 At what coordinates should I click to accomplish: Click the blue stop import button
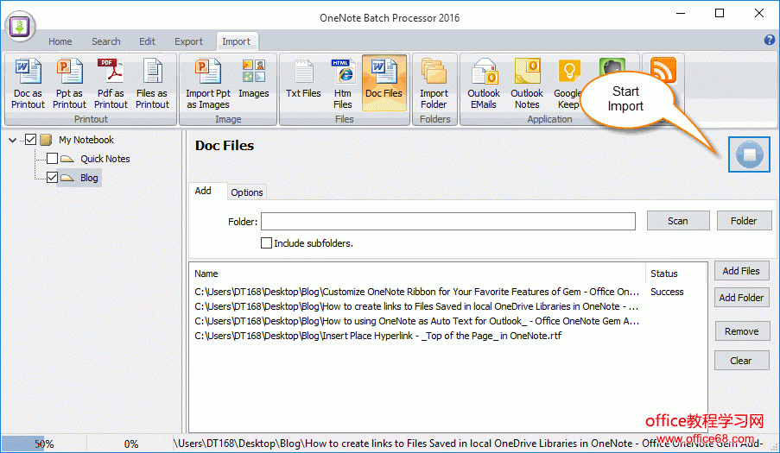point(749,155)
